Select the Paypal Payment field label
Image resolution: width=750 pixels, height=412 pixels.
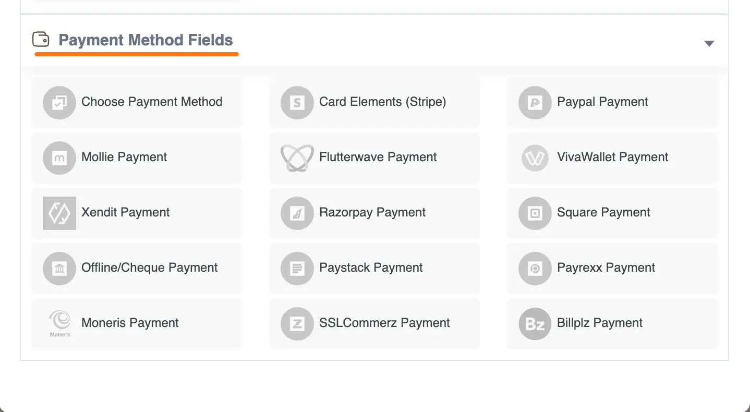[x=602, y=102]
